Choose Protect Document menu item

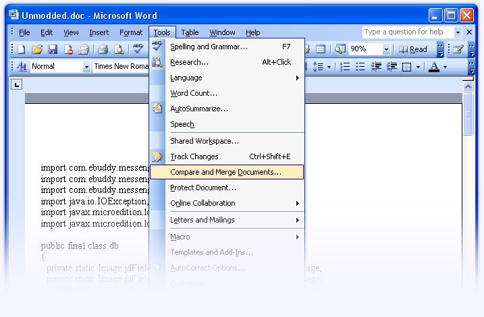pyautogui.click(x=227, y=188)
